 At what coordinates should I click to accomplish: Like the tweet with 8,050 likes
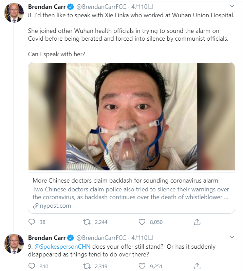(142, 222)
